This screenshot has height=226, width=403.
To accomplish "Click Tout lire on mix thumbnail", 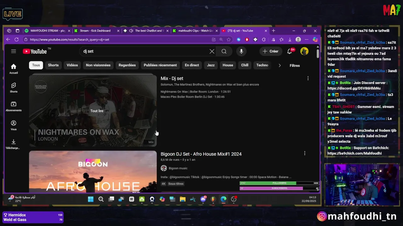I will (97, 111).
